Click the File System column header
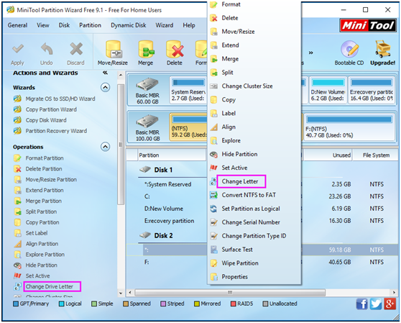This screenshot has width=401, height=323. [x=376, y=155]
